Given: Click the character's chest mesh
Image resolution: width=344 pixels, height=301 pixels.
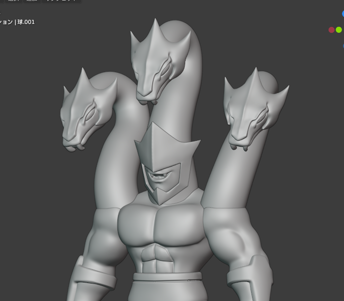Looking at the screenshot, I should tap(161, 225).
